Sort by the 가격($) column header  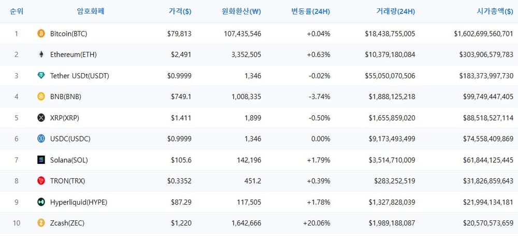180,11
